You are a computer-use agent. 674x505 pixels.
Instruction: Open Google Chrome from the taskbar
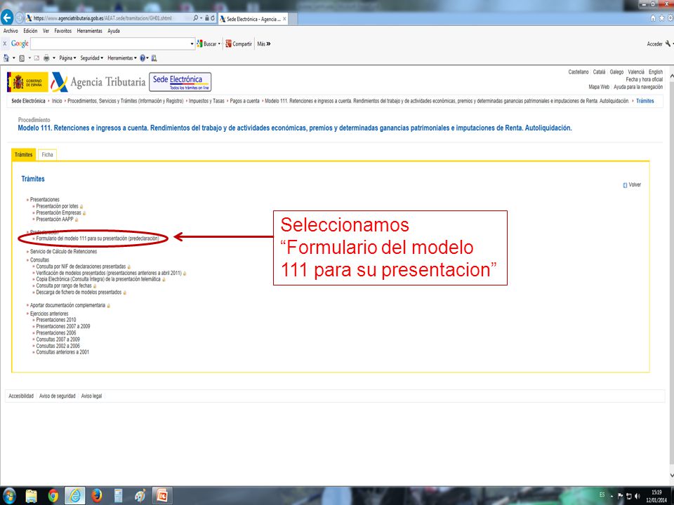[x=53, y=496]
